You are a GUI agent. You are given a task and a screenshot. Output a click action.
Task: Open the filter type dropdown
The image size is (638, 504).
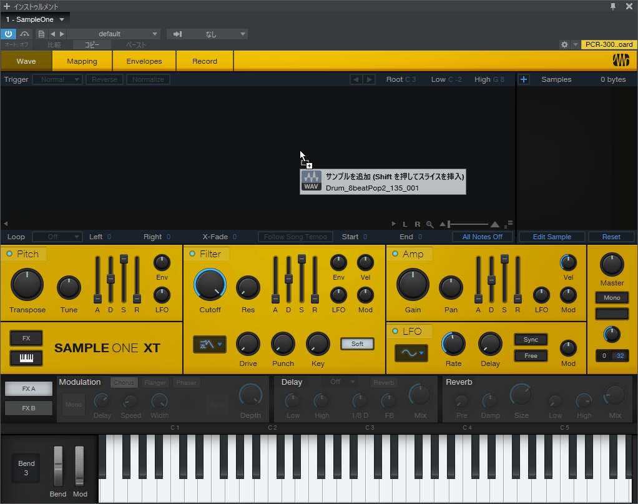(210, 344)
